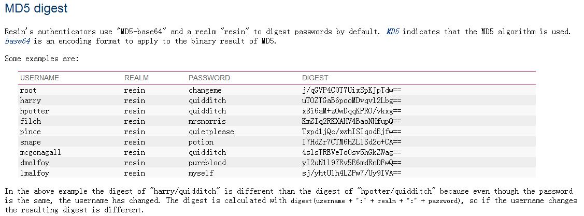Select the "lmalfoy" username entry
584x216 pixels.
34,173
